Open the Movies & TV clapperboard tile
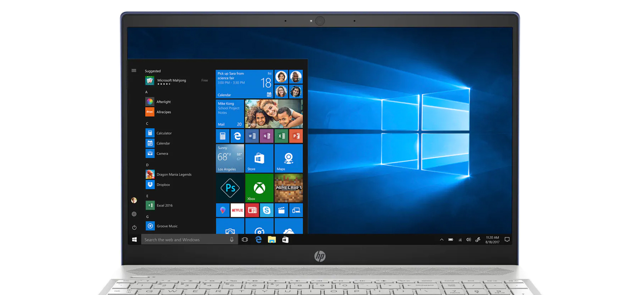This screenshot has height=295, width=640. 282,210
